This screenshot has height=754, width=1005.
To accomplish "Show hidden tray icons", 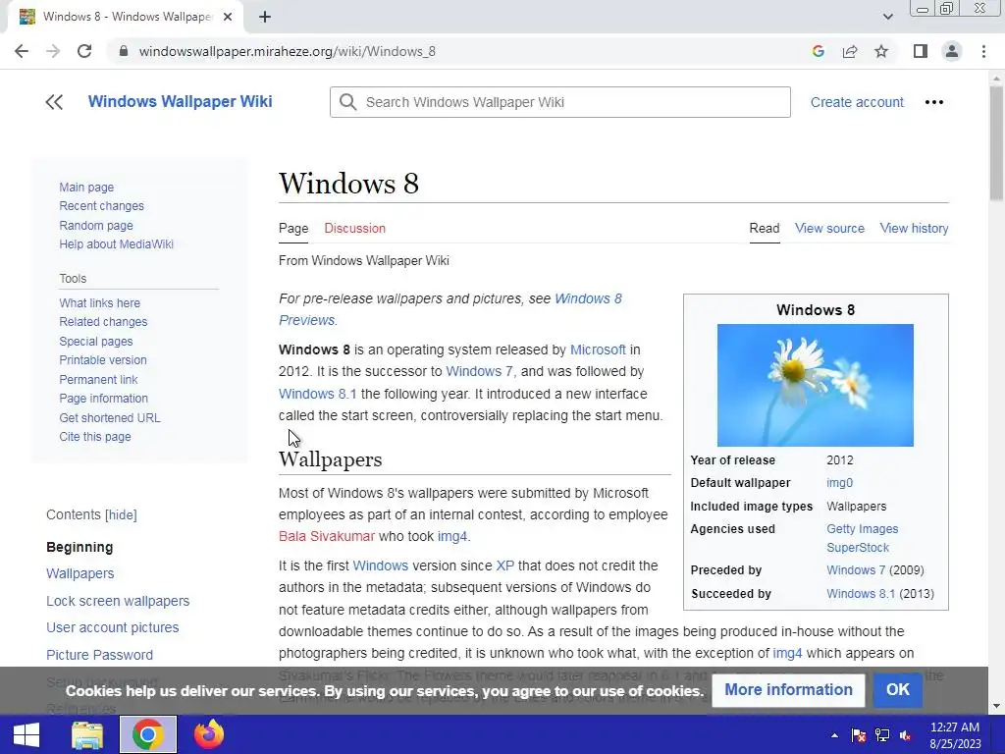I will tap(834, 735).
